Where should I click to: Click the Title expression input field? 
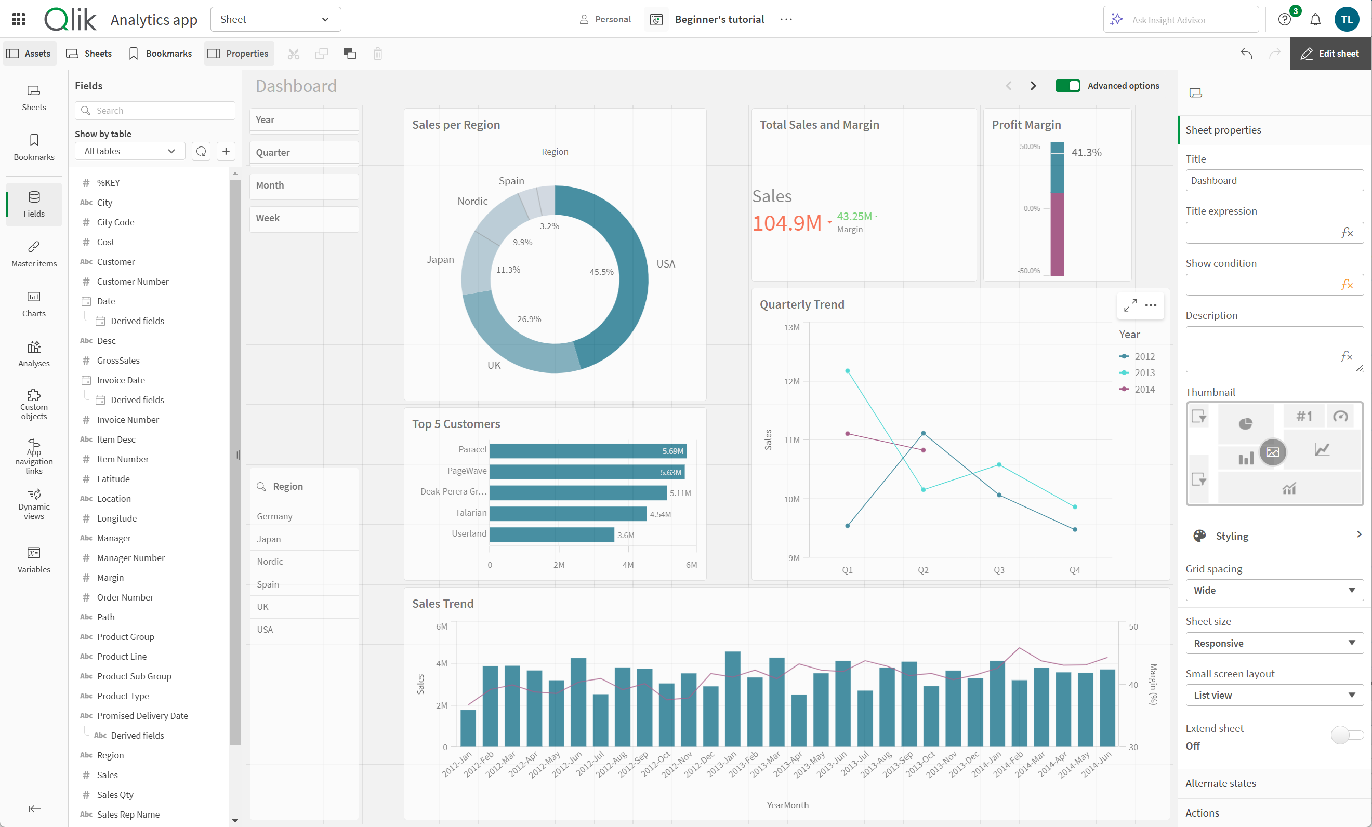(x=1259, y=232)
